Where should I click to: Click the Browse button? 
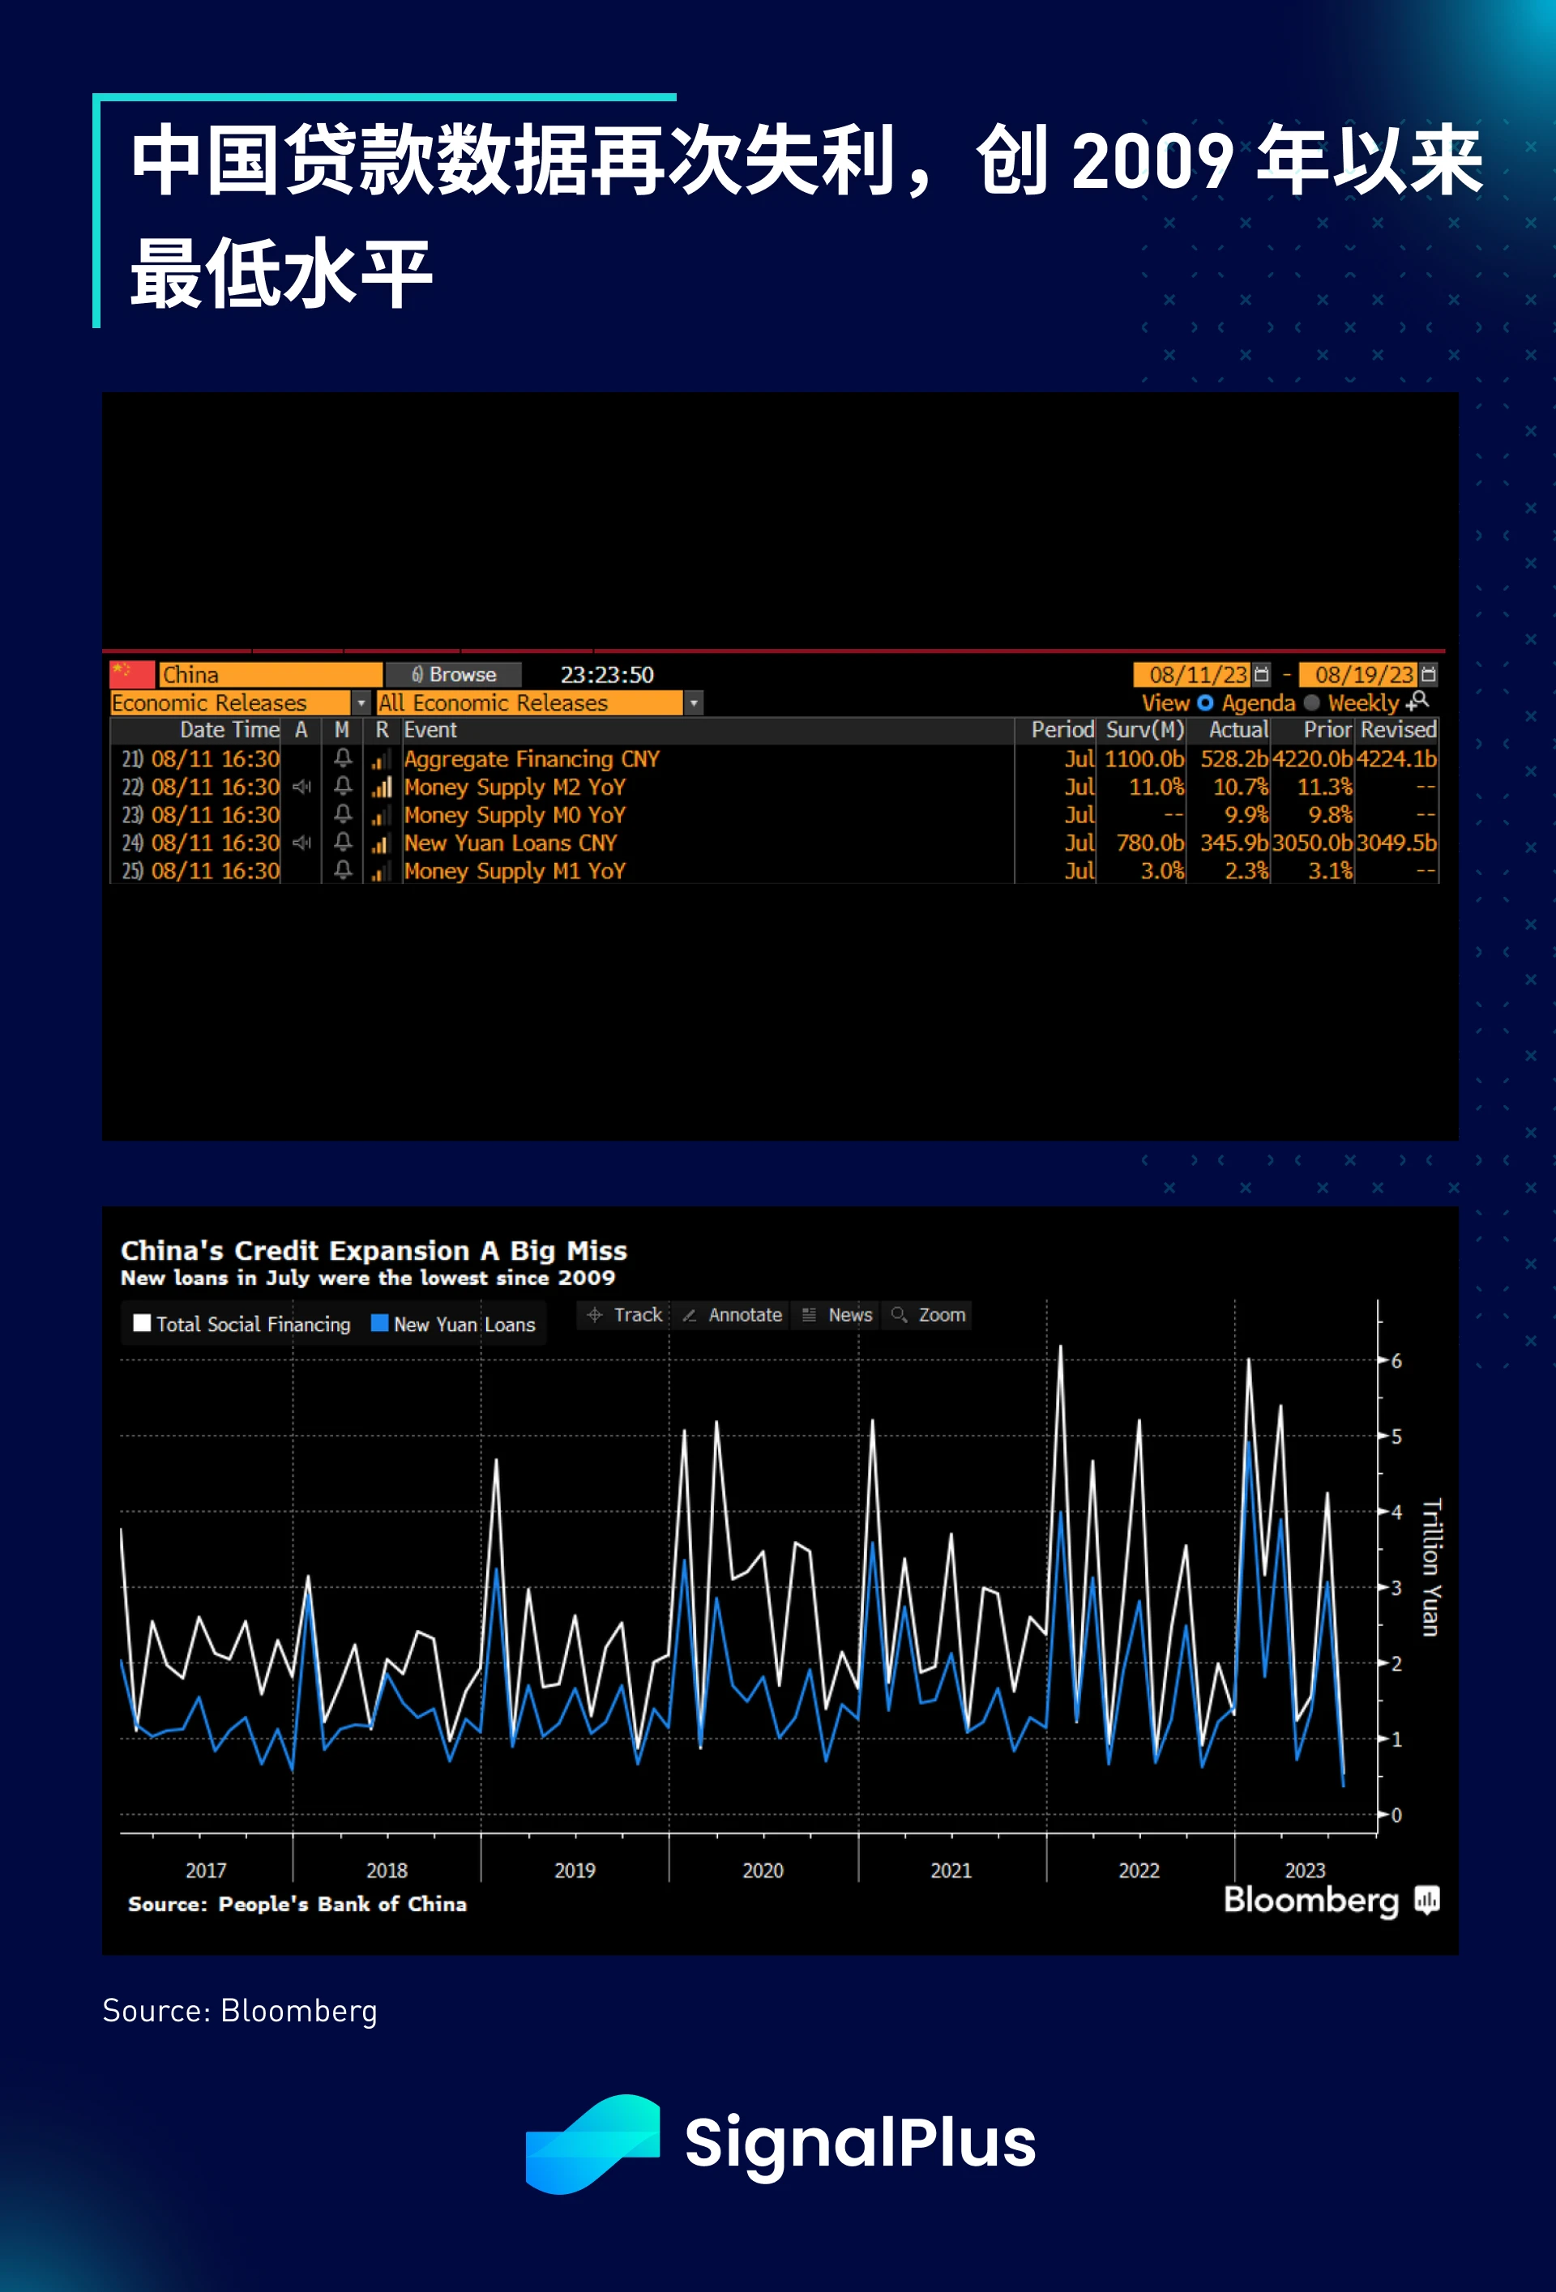click(x=454, y=675)
